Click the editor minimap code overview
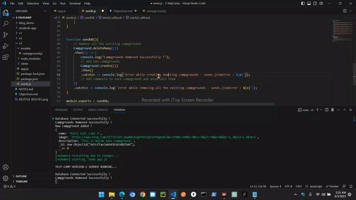 point(343,31)
